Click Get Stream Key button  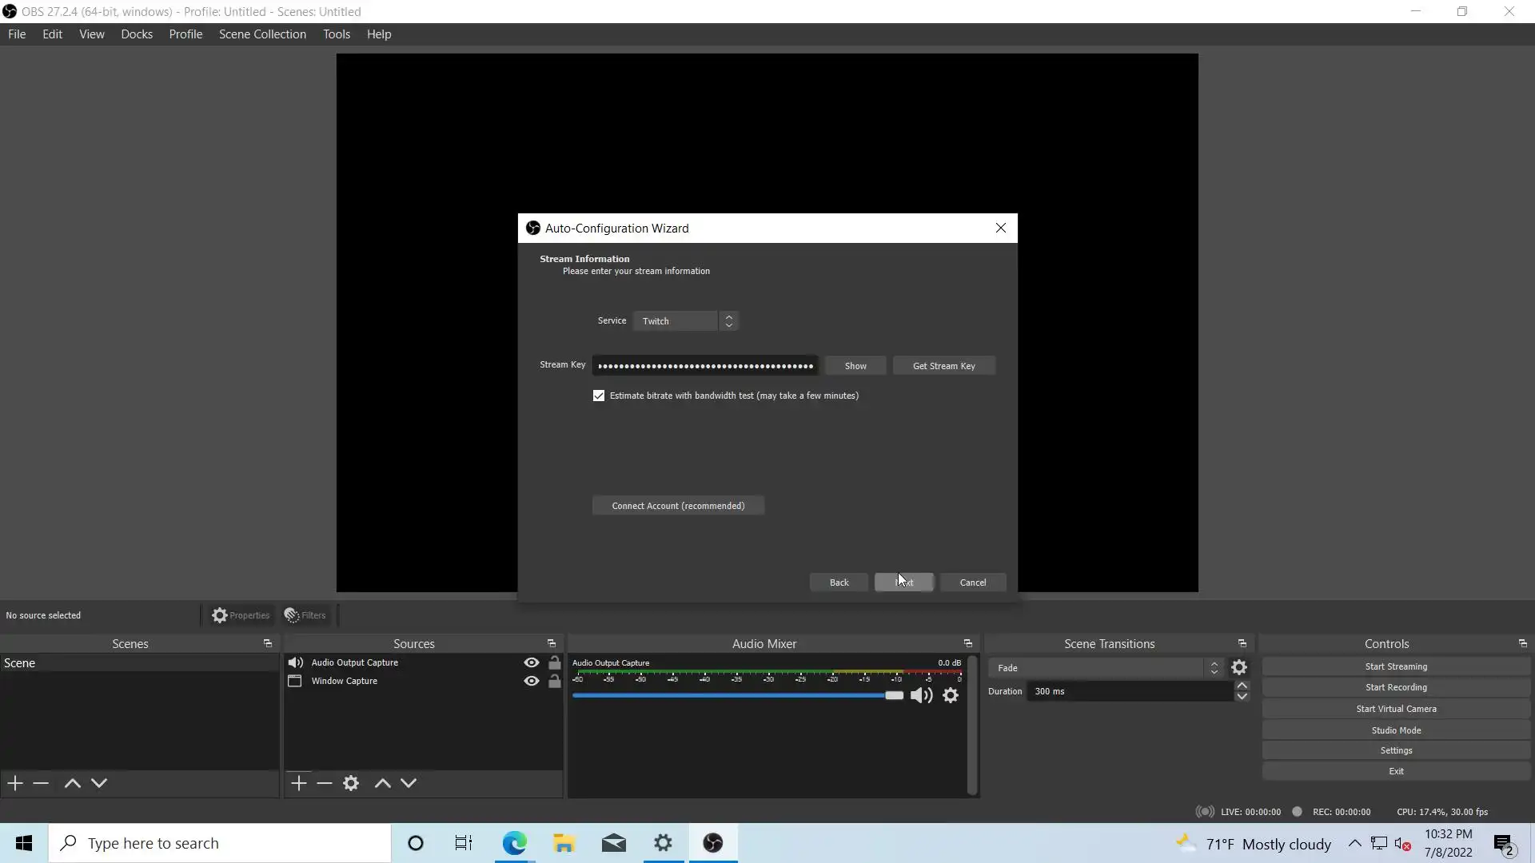click(x=943, y=366)
